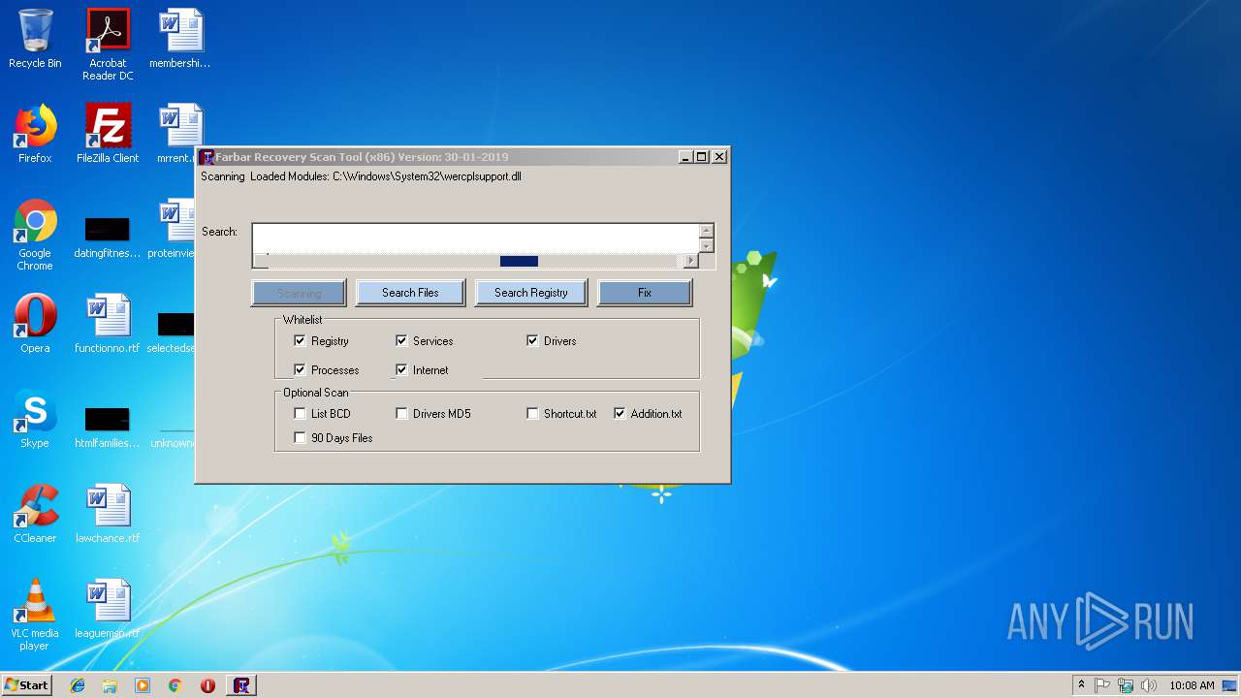Uncheck the Internet whitelist checkbox
This screenshot has height=698, width=1241.
[x=401, y=370]
